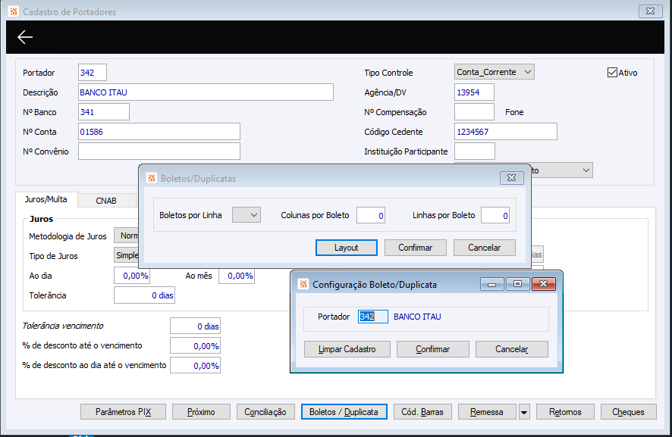The image size is (672, 437).
Task: Click the Ao mês percentage field
Action: point(237,275)
